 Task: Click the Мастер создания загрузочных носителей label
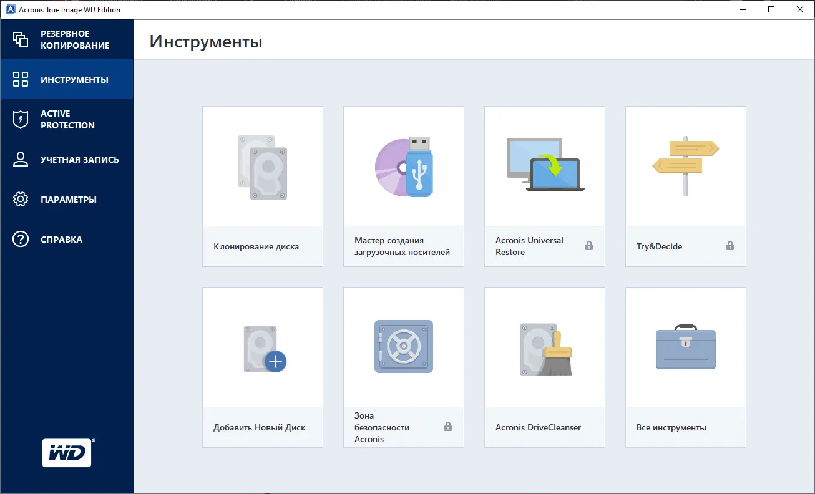pyautogui.click(x=402, y=246)
